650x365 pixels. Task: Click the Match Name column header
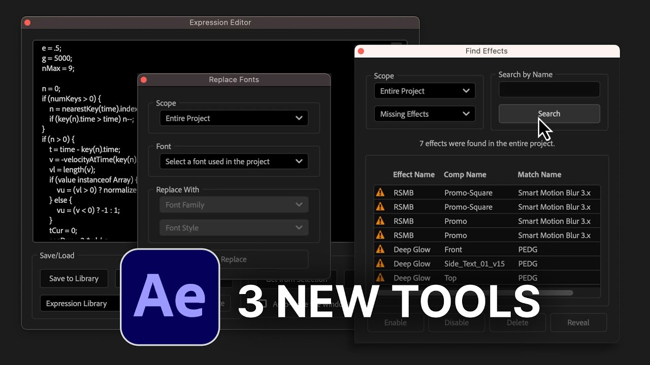[539, 174]
